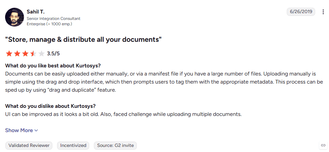
Task: Open Sahil T. reviewer name link
Action: click(35, 12)
